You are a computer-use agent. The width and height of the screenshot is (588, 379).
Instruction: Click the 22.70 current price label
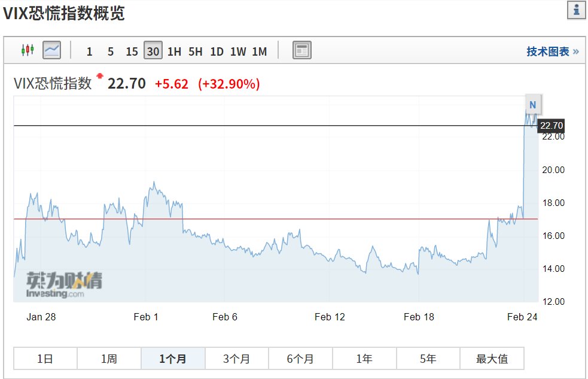[x=551, y=126]
